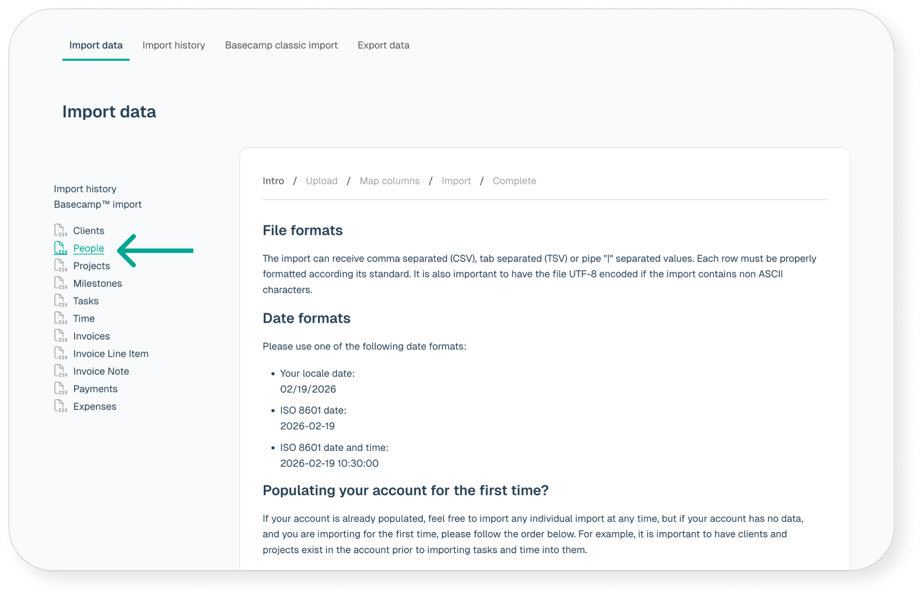Go to the Export data tab
The width and height of the screenshot is (921, 597).
tap(383, 45)
